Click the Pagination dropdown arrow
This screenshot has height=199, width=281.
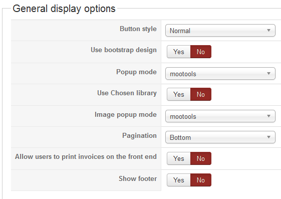[268, 137]
